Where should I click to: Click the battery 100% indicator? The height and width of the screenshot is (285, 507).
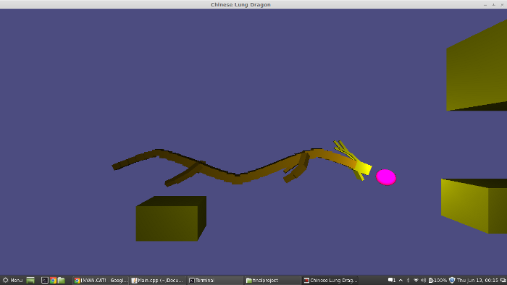[x=437, y=280]
